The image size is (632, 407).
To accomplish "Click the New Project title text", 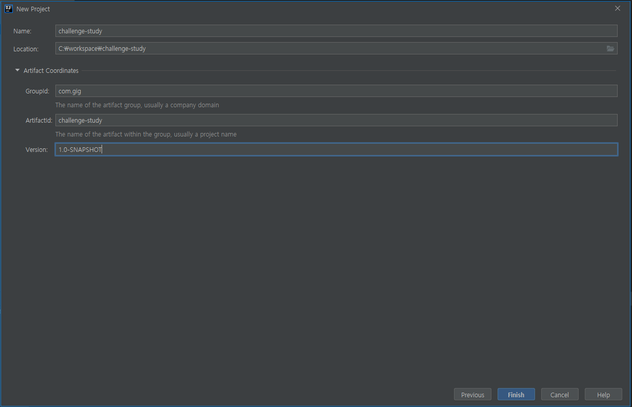I will click(33, 9).
